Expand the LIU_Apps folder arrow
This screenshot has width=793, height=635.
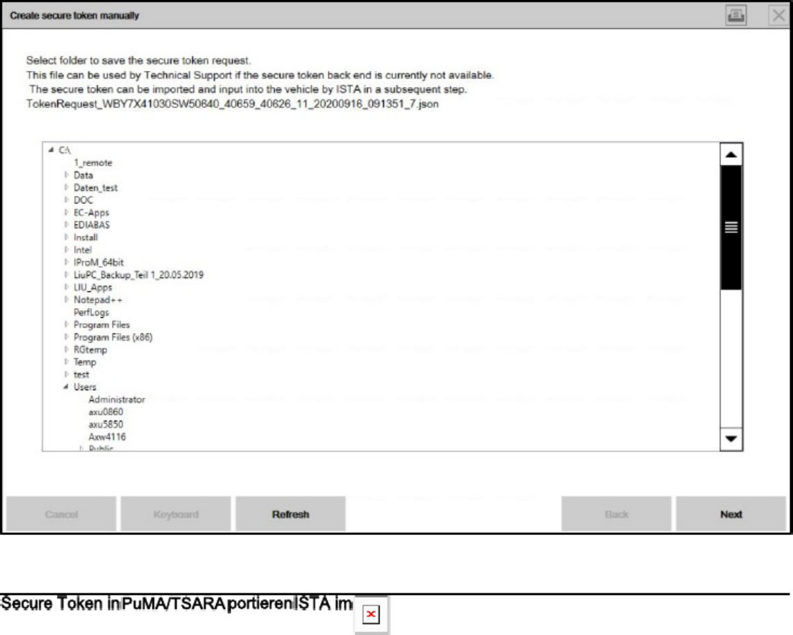point(66,287)
